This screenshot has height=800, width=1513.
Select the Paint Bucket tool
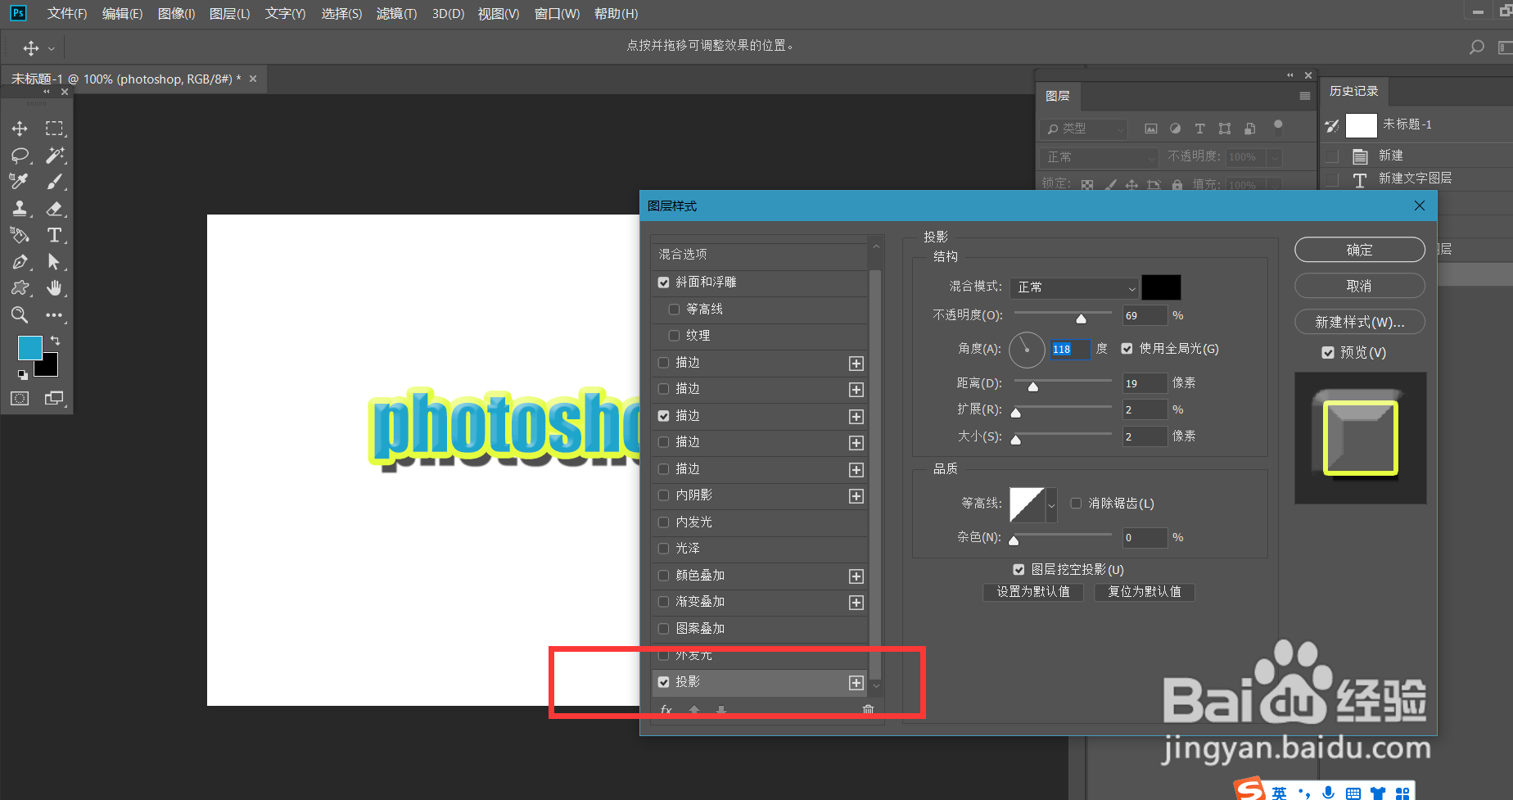20,235
